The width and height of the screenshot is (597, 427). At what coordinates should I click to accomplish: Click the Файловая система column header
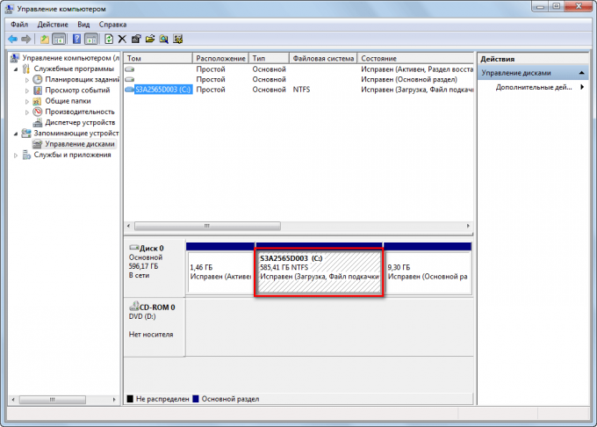pyautogui.click(x=322, y=58)
